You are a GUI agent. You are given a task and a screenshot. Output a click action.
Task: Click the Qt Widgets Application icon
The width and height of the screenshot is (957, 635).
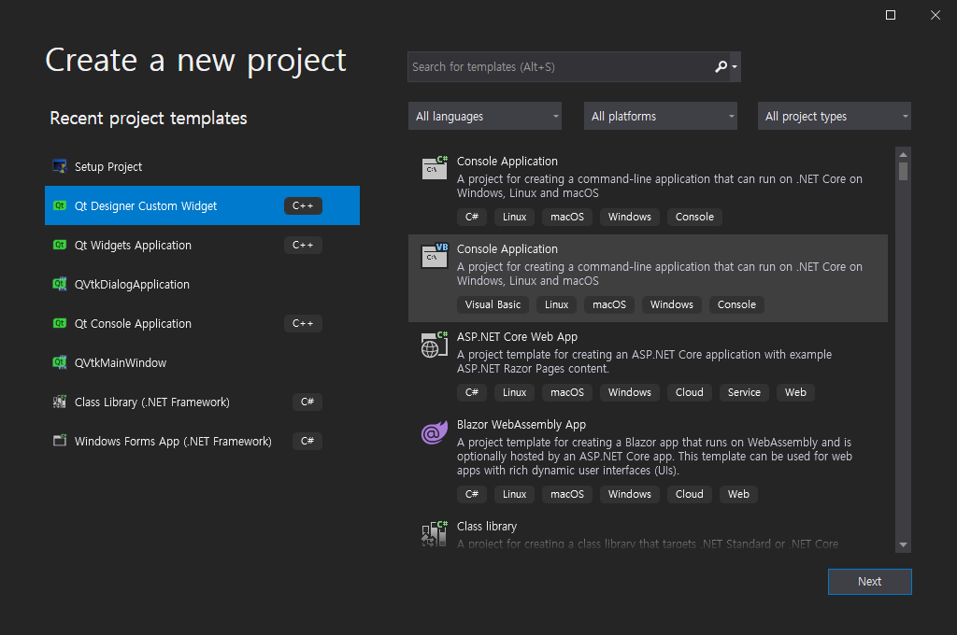(60, 245)
